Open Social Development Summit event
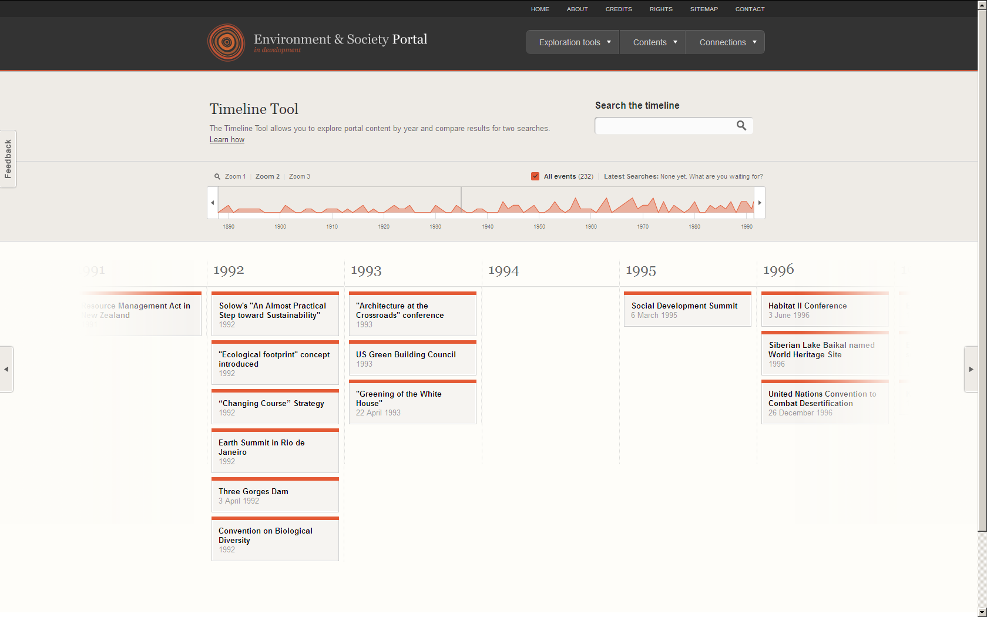This screenshot has width=987, height=617. [687, 309]
